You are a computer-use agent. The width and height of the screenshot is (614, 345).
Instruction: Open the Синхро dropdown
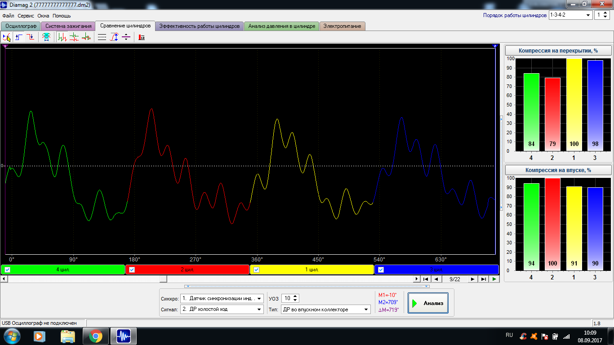(x=222, y=298)
